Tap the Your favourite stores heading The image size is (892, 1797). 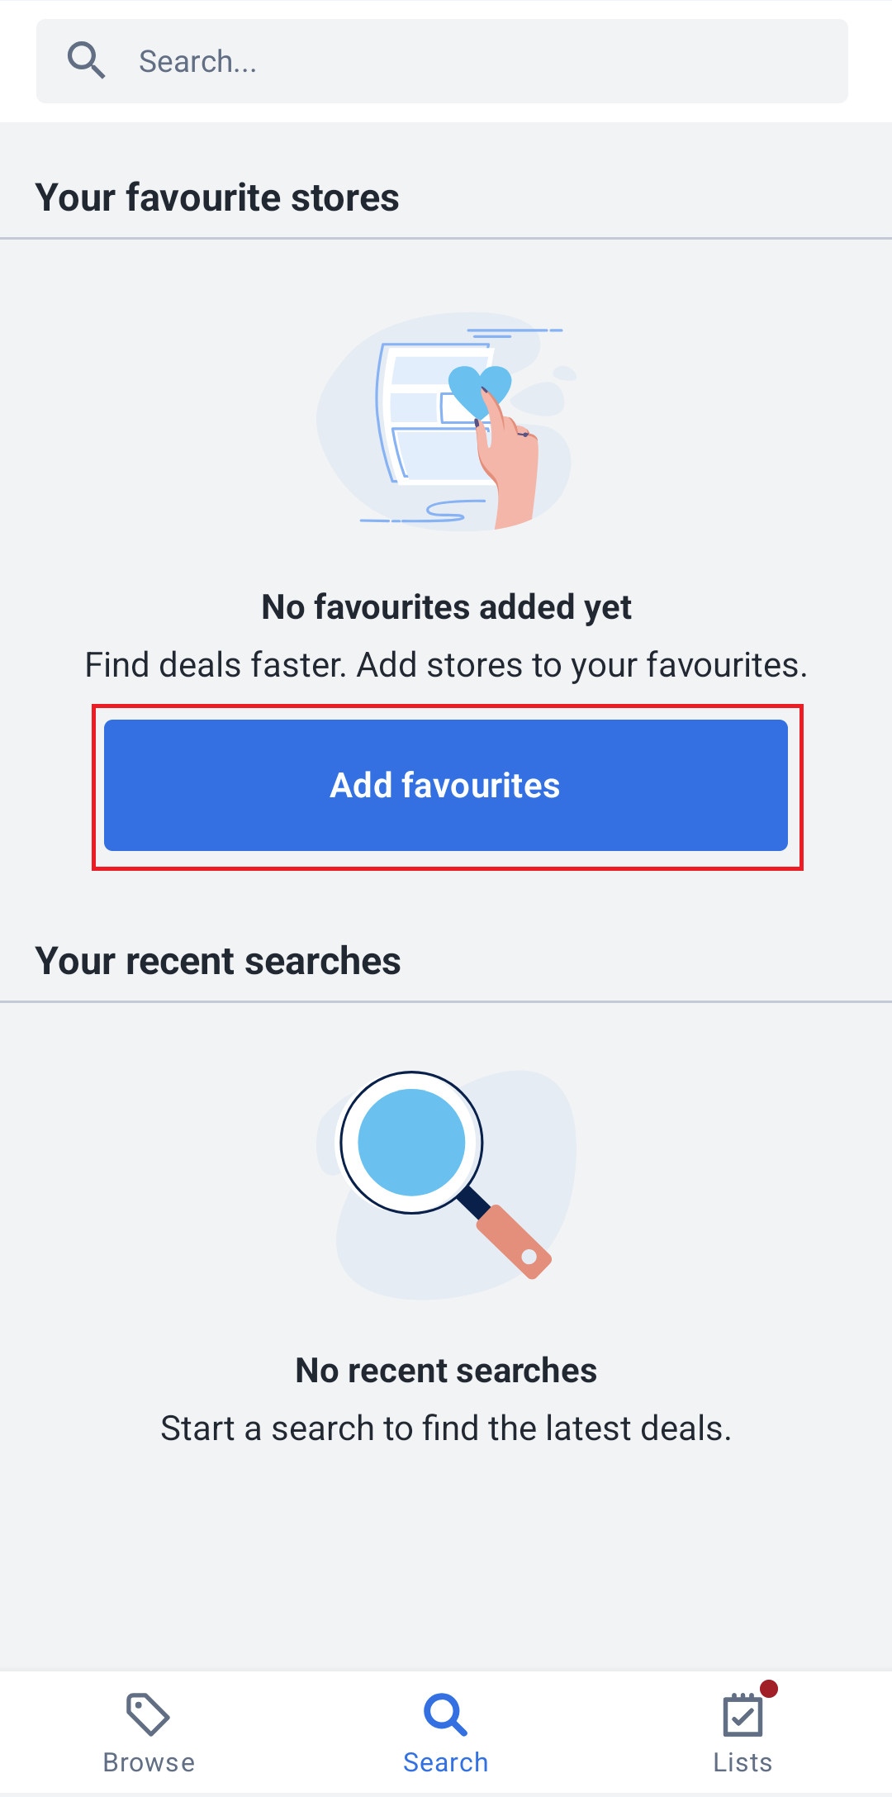[x=217, y=197]
